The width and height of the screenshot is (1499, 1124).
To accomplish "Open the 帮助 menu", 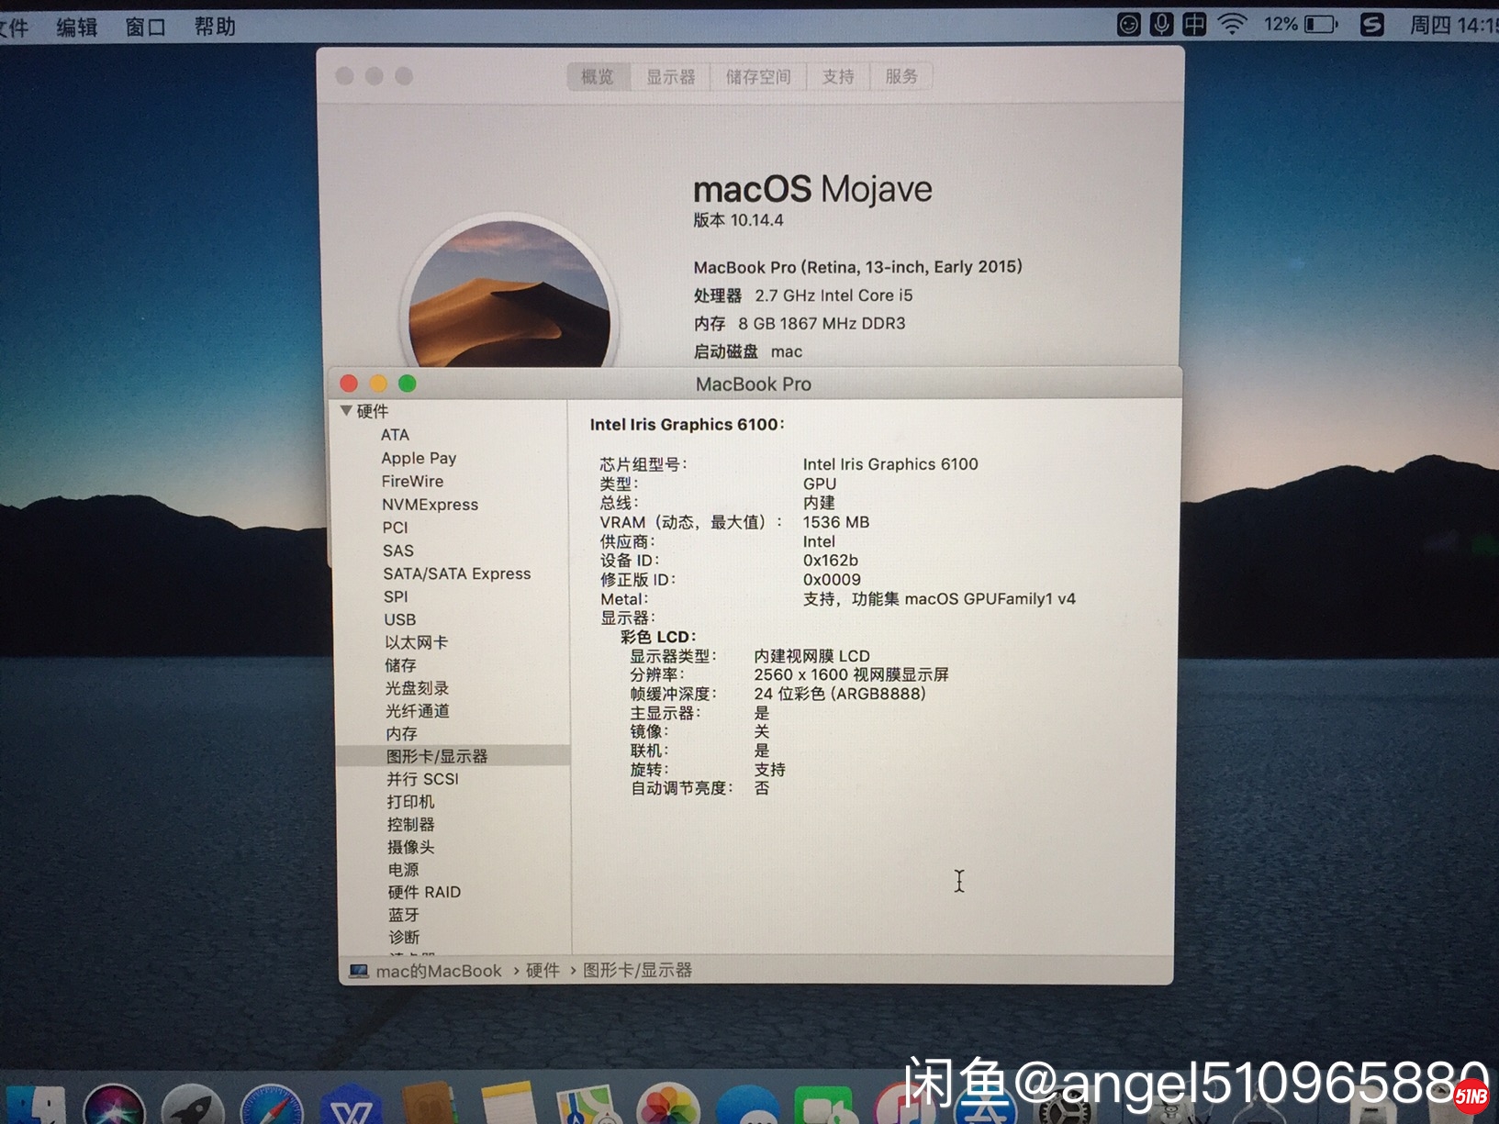I will [x=215, y=27].
